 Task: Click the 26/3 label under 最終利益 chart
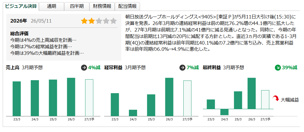click(252, 120)
